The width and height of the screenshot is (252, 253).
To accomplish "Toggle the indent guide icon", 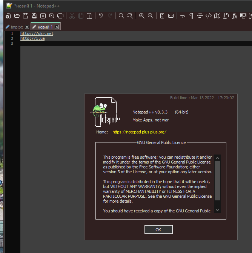I will tap(200, 16).
